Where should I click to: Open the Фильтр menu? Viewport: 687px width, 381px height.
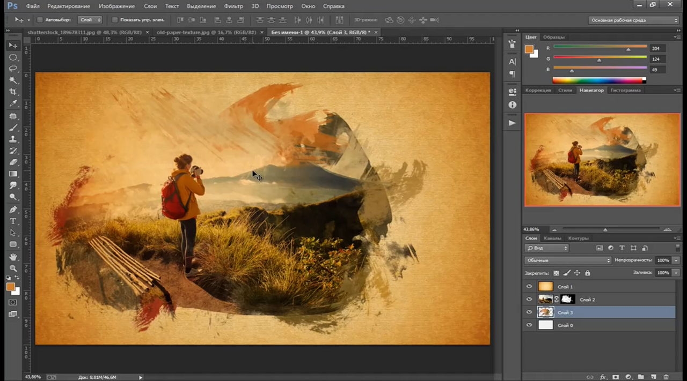coord(233,6)
